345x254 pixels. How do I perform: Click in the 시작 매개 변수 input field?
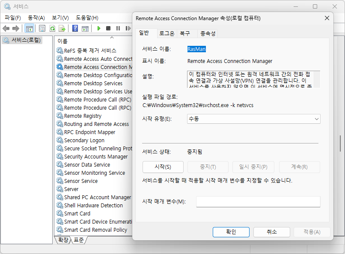[258, 202]
